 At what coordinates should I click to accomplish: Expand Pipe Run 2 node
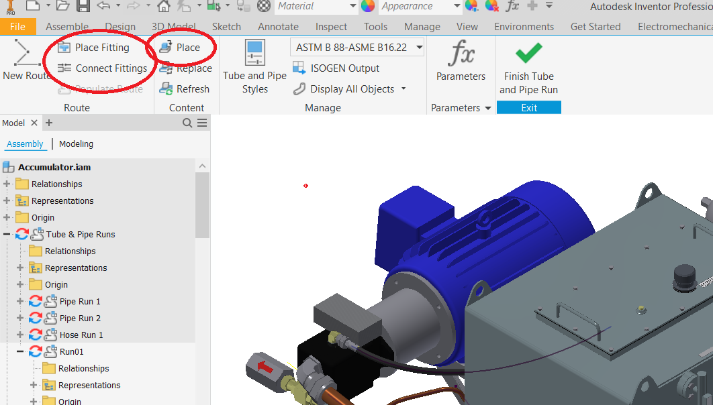20,318
